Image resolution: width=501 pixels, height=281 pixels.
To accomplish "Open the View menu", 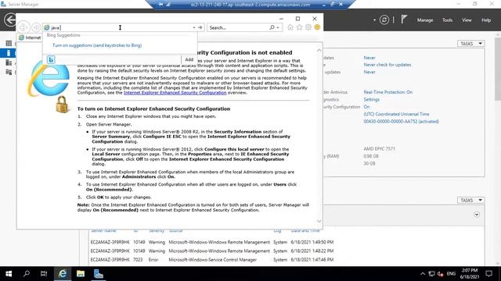I will point(467,20).
